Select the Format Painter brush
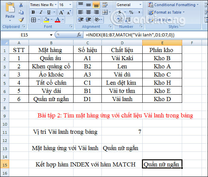Screen dimensions: 208x177 21,20
